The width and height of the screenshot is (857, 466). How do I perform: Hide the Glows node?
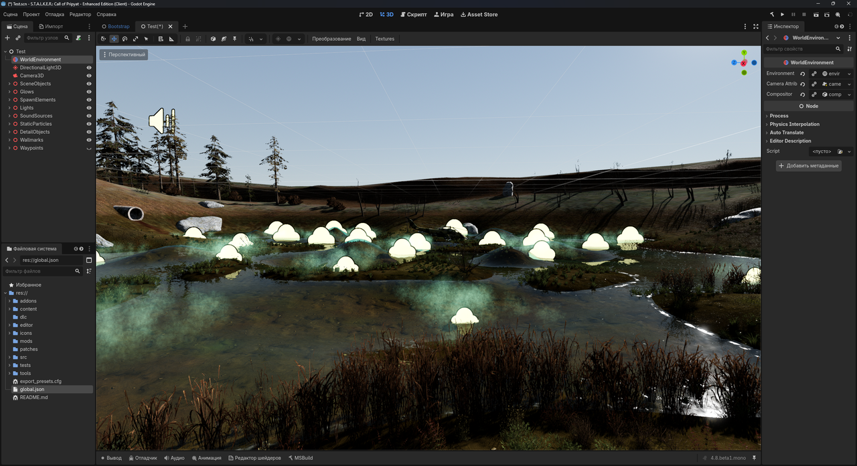89,92
